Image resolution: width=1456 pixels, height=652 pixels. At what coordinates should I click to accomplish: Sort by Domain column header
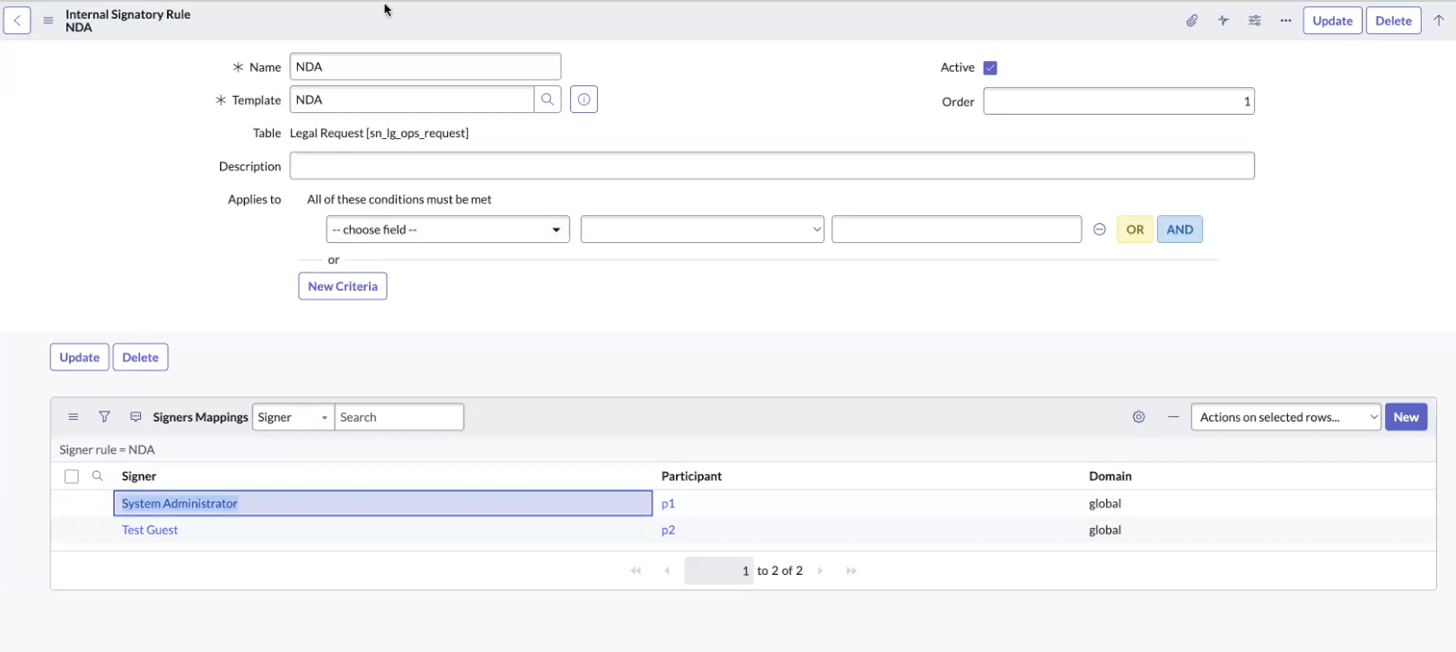pos(1110,476)
